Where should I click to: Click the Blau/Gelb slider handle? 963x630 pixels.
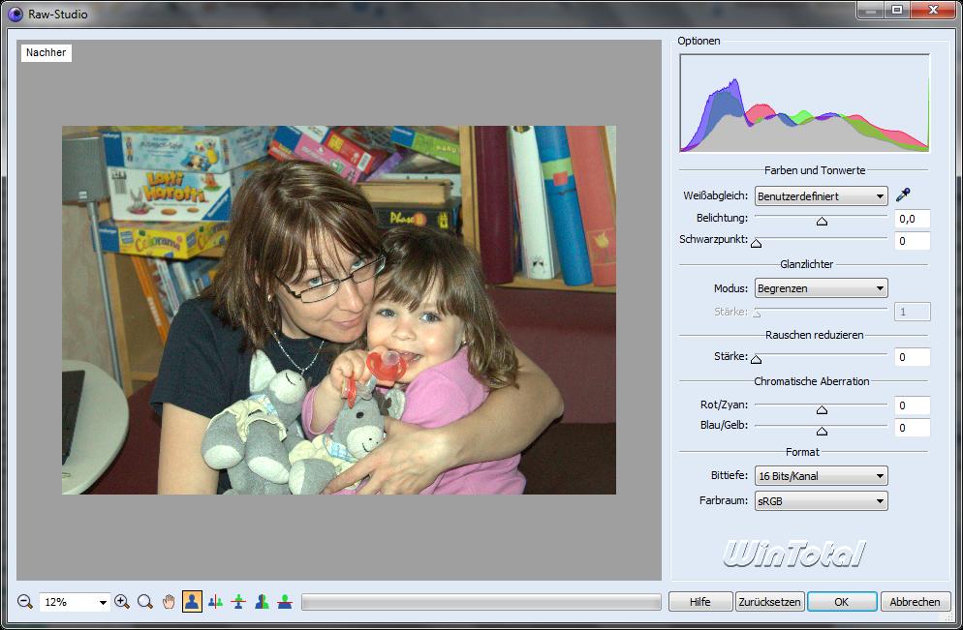[822, 432]
